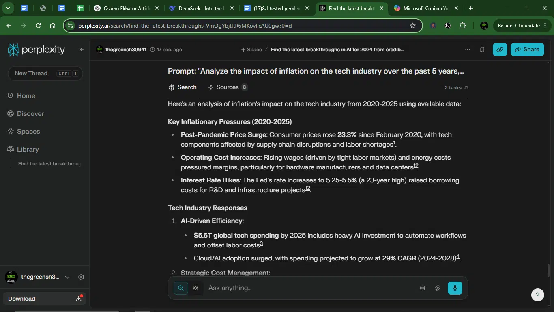Click the K extension icon
Screen dimensions: 554x312
coord(433,26)
